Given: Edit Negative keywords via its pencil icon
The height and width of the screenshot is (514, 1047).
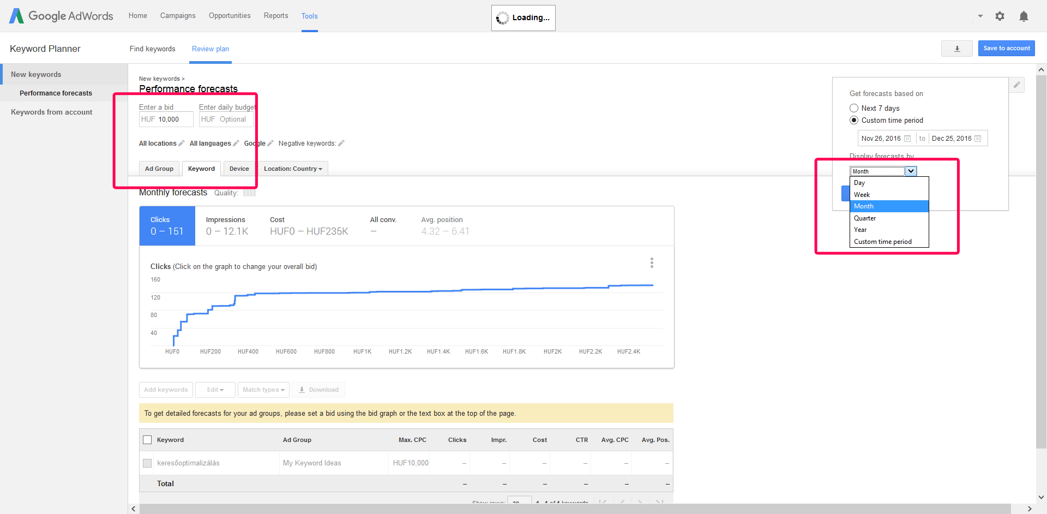Looking at the screenshot, I should pos(341,144).
